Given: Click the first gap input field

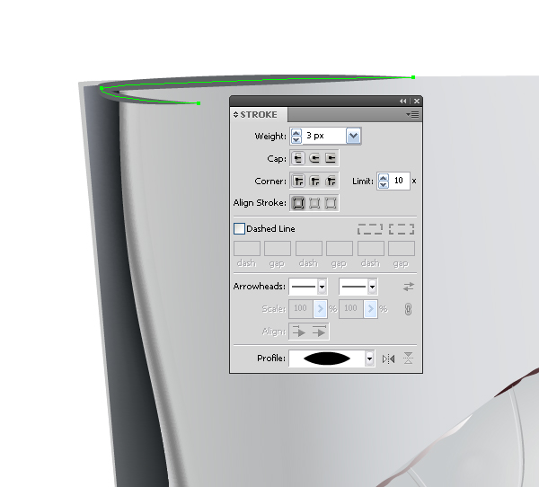Looking at the screenshot, I should tap(278, 248).
